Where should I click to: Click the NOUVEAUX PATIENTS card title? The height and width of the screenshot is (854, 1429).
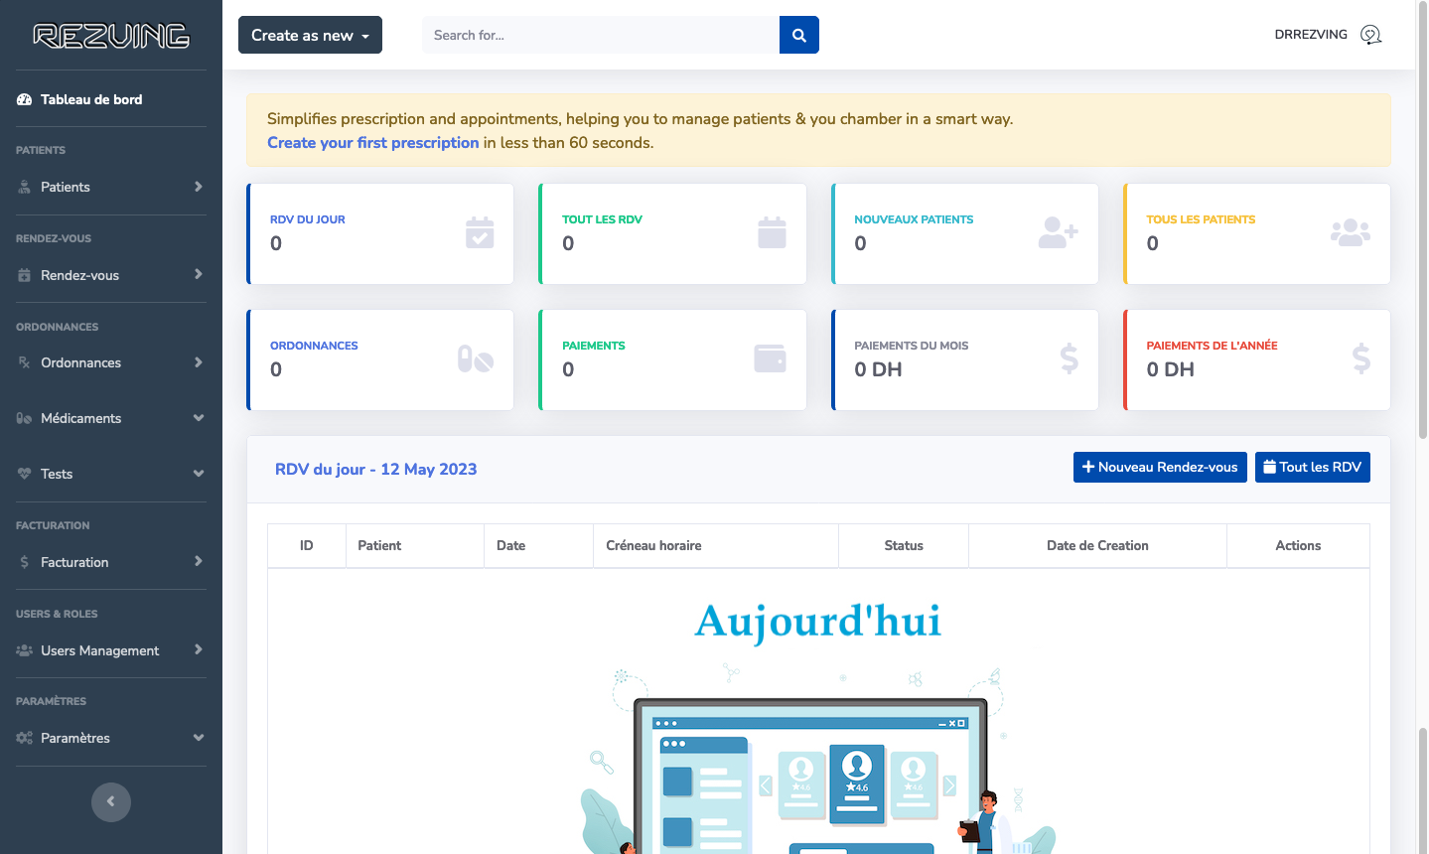(x=914, y=219)
